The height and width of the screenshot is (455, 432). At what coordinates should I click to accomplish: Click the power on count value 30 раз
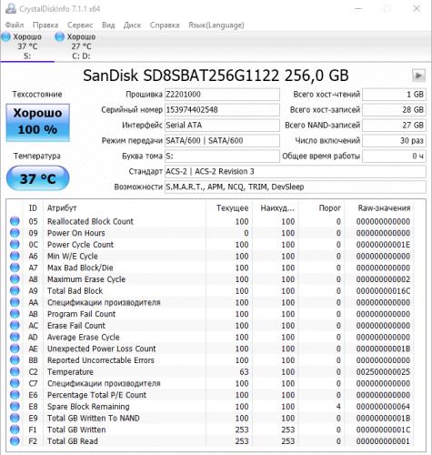pyautogui.click(x=394, y=141)
